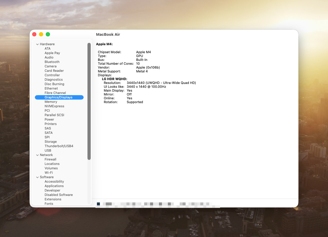This screenshot has height=237, width=328.
Task: Select NVMExpress in sidebar
Action: 54,106
